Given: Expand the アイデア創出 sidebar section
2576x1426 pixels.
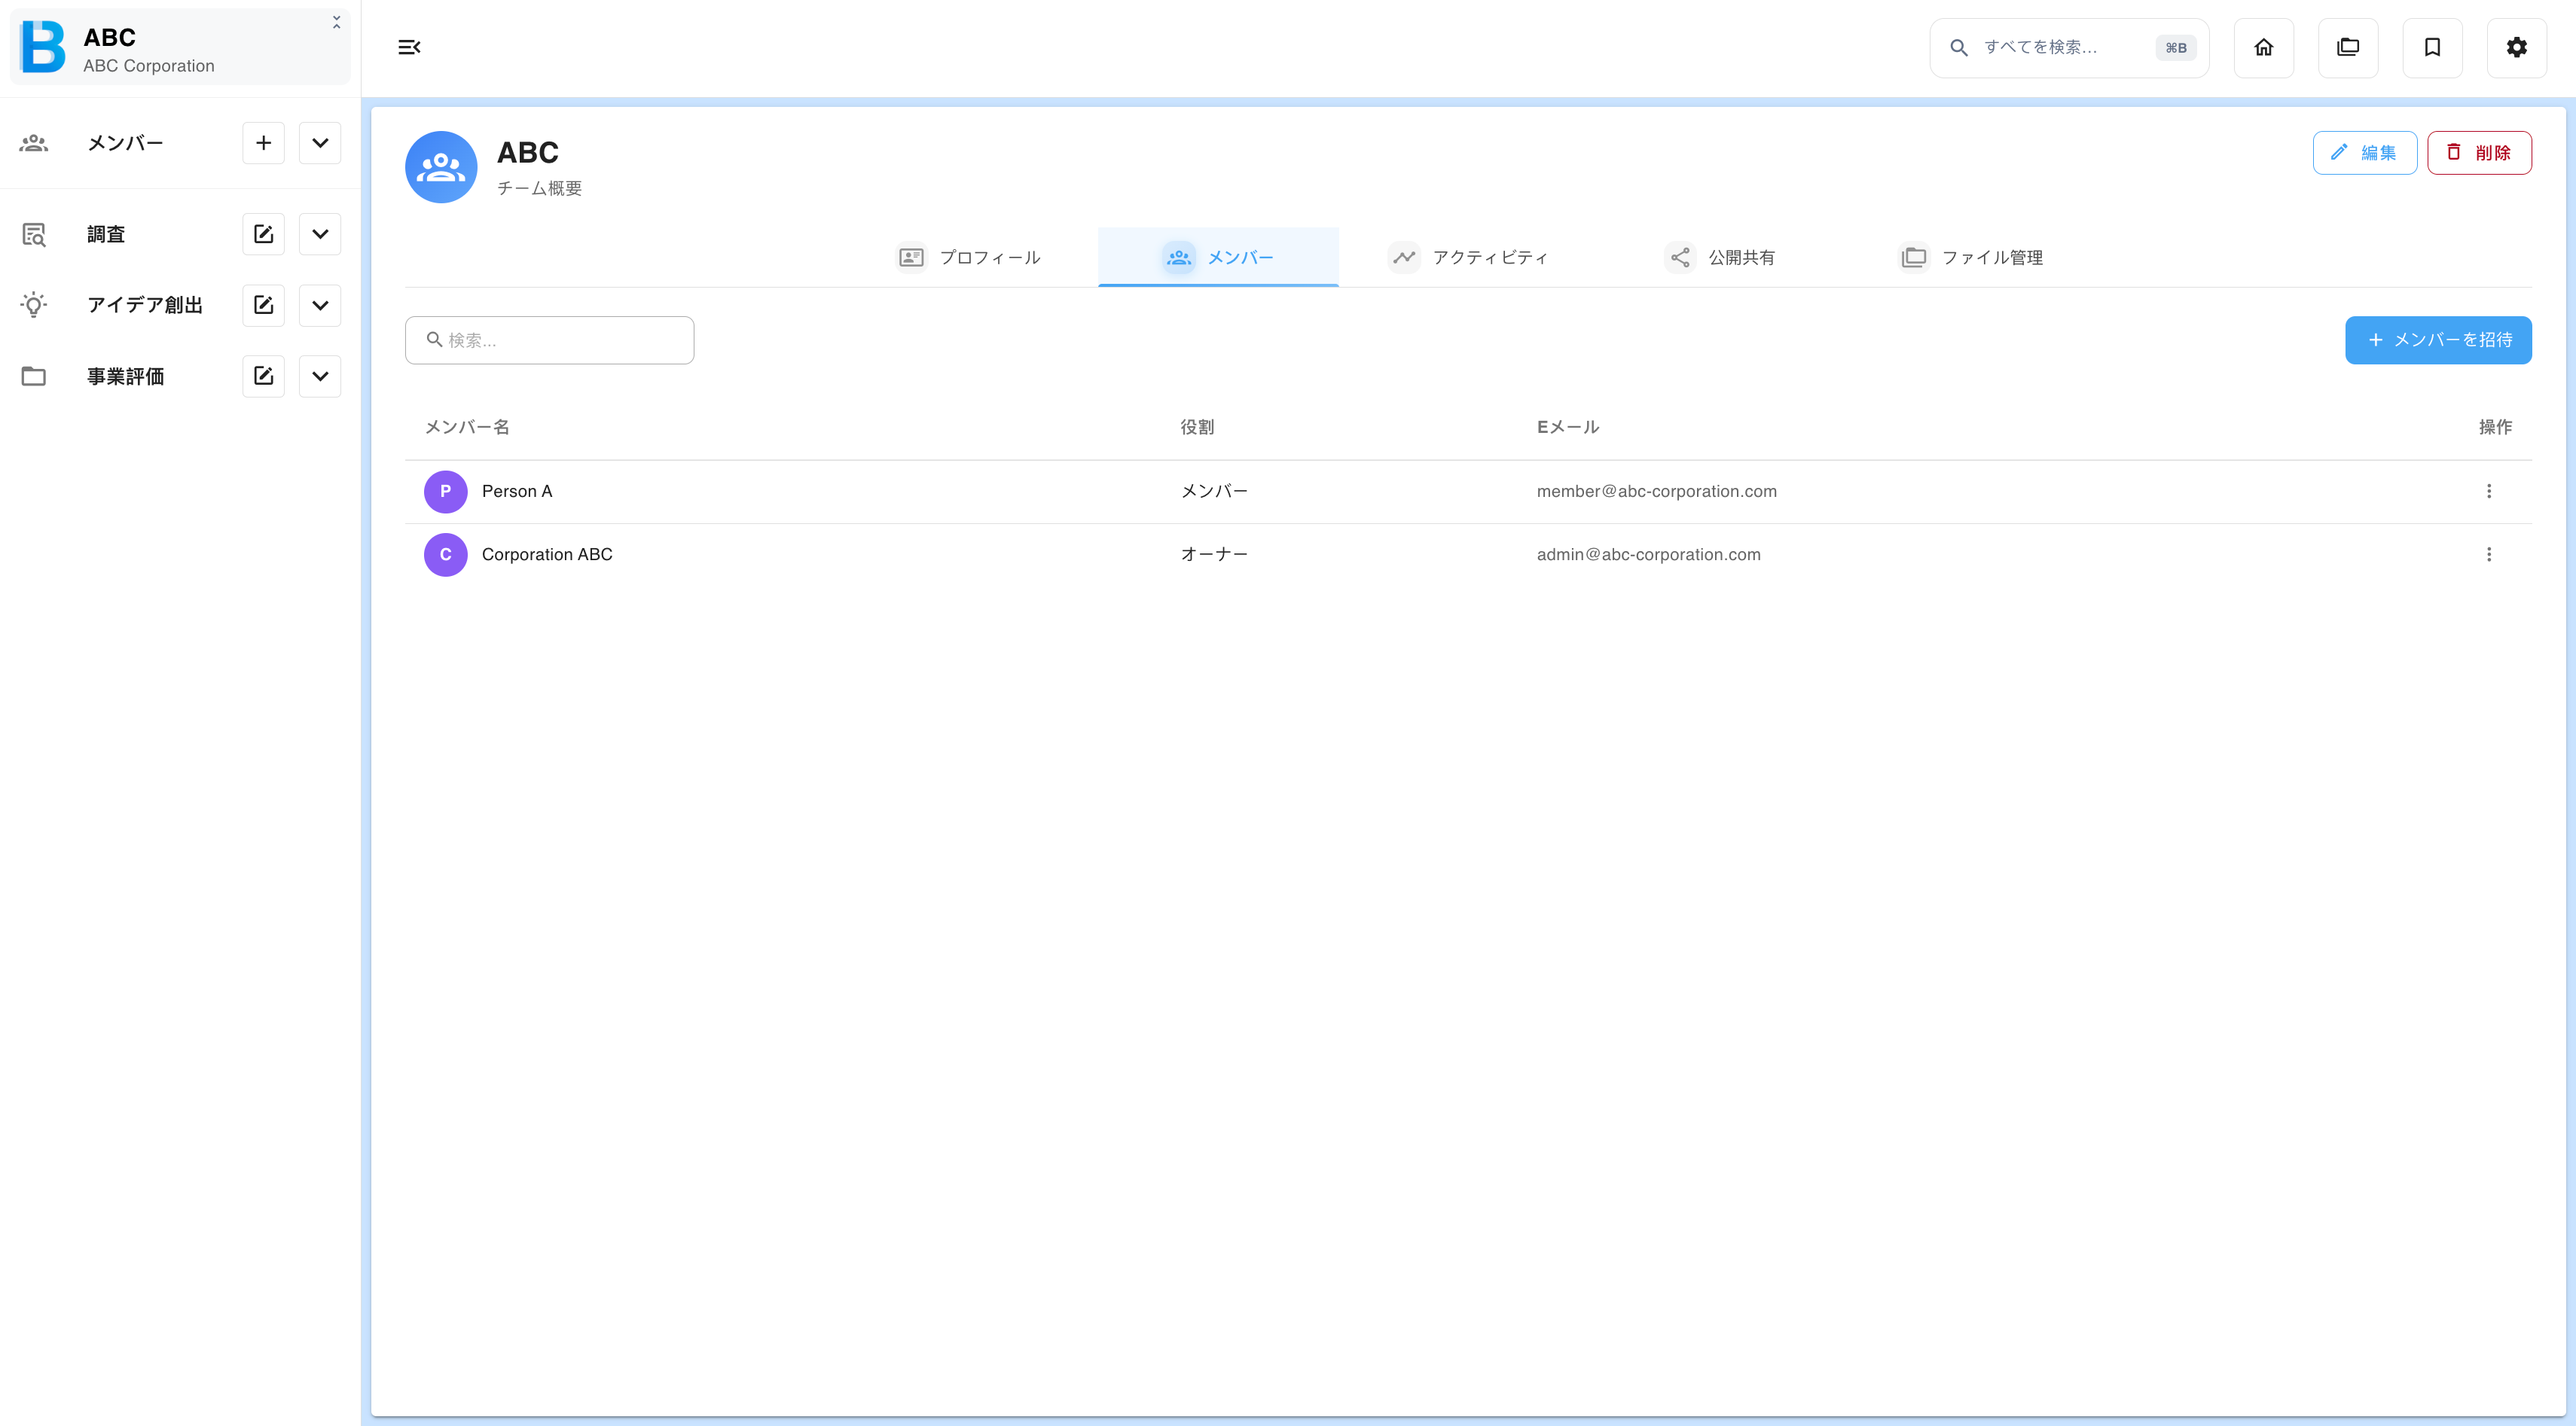Looking at the screenshot, I should pyautogui.click(x=320, y=305).
